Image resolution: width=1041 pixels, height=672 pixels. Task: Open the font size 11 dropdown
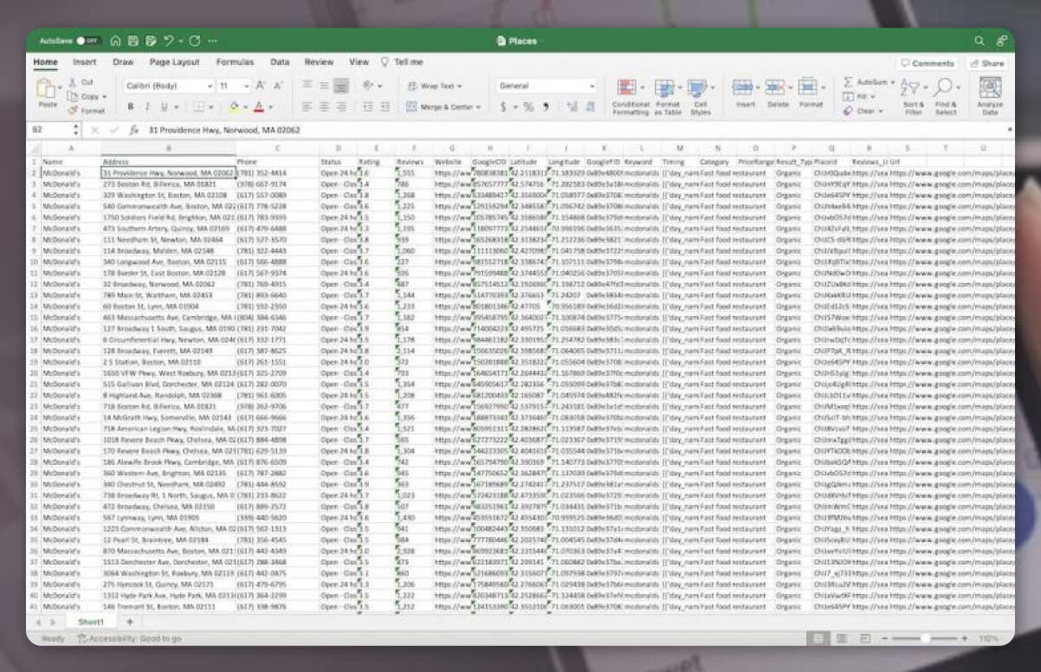(x=233, y=86)
